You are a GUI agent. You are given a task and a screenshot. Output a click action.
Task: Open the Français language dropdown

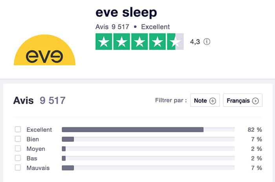coord(242,101)
